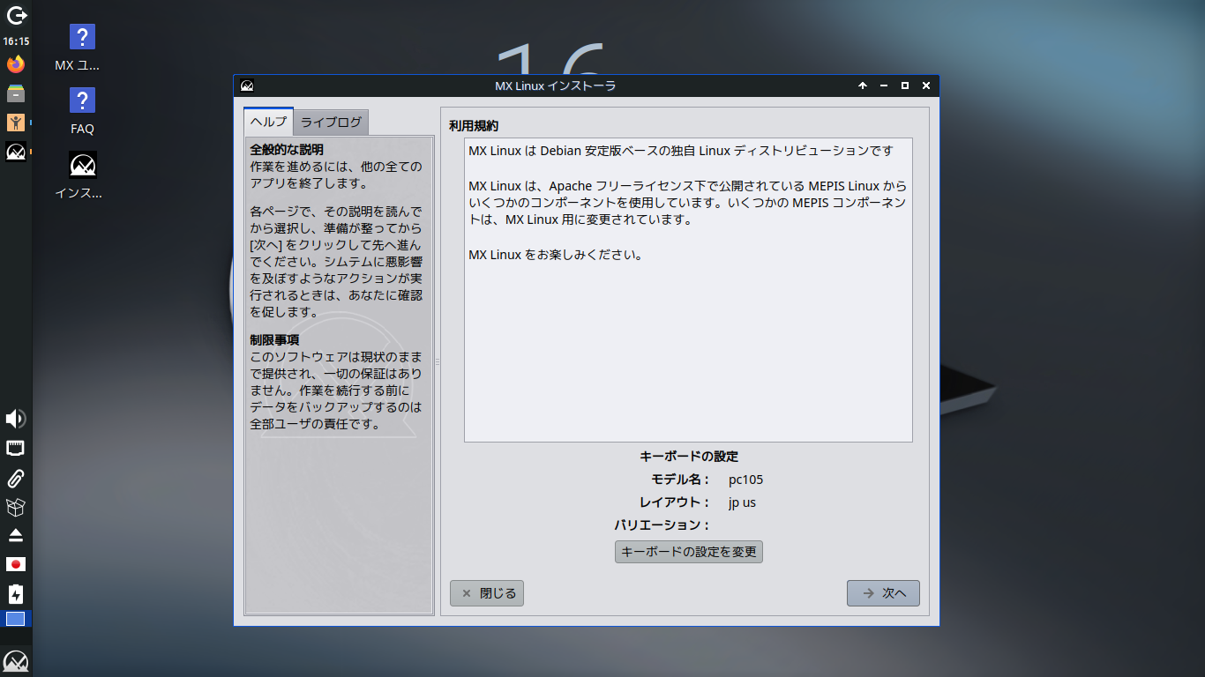
Task: Click the window roll-up arrow in titlebar
Action: [x=863, y=86]
